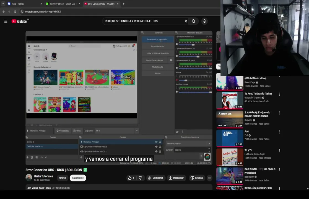Open the Harlin Tutoriales channel link
This screenshot has height=199, width=309.
tap(43, 176)
